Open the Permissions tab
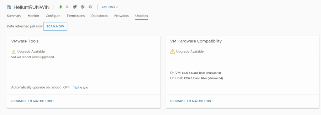This screenshot has height=115, width=321. [76, 16]
